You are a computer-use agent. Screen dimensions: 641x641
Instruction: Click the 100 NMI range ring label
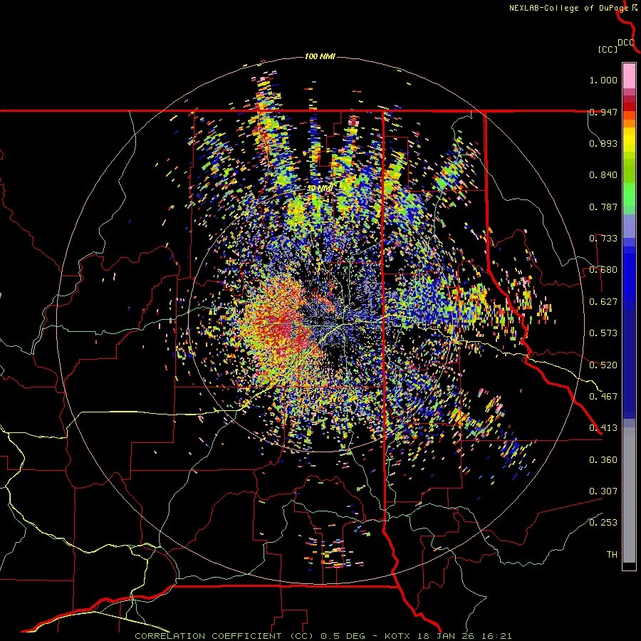point(320,56)
